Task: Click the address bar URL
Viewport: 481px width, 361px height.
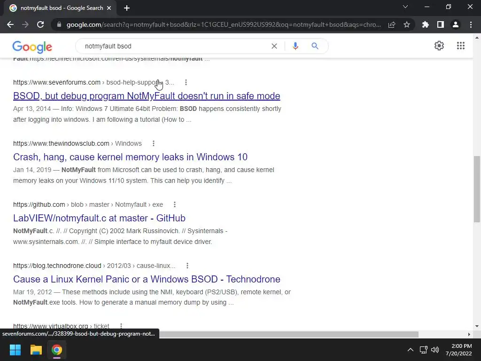Action: [224, 24]
